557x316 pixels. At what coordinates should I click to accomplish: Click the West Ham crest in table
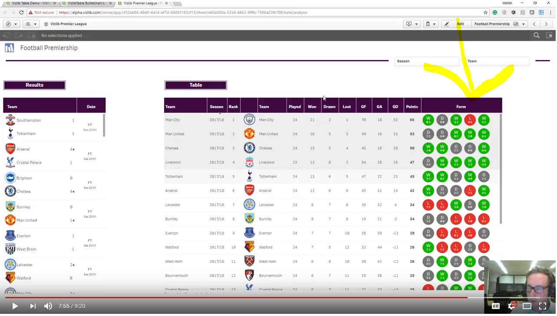click(x=249, y=261)
